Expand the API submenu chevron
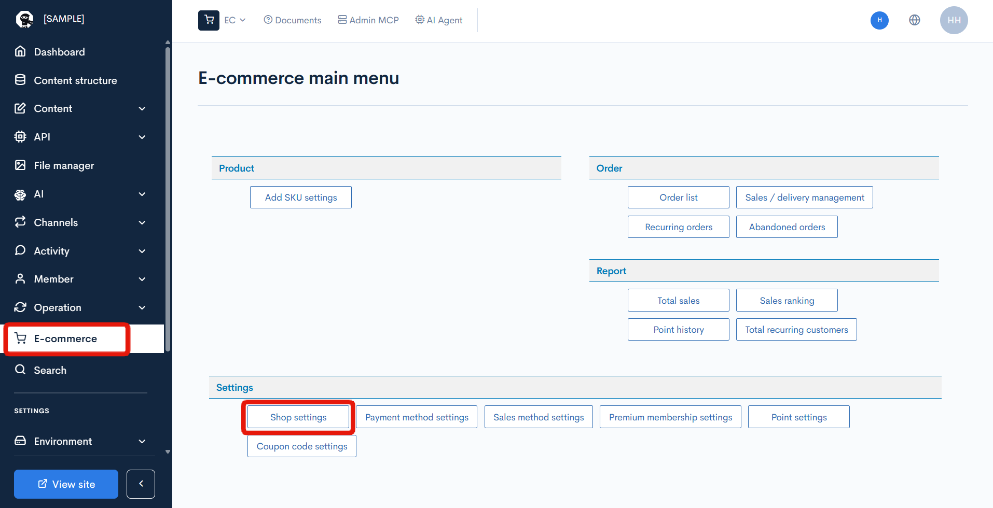Viewport: 993px width, 508px height. click(142, 137)
